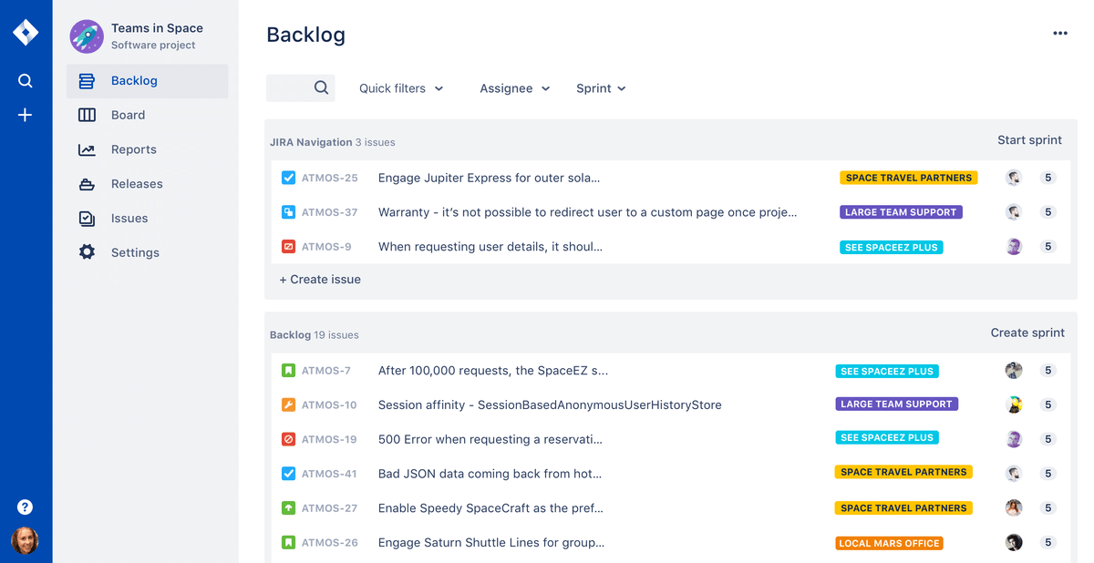Viewport: 1094px width, 563px height.
Task: Open help via the question mark icon
Action: click(25, 507)
